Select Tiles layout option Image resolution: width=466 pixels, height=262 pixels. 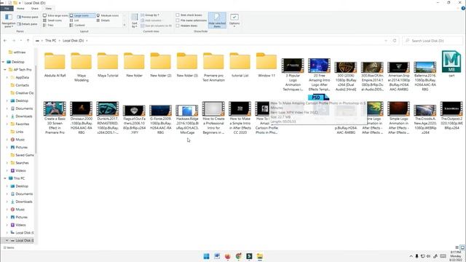49,25
